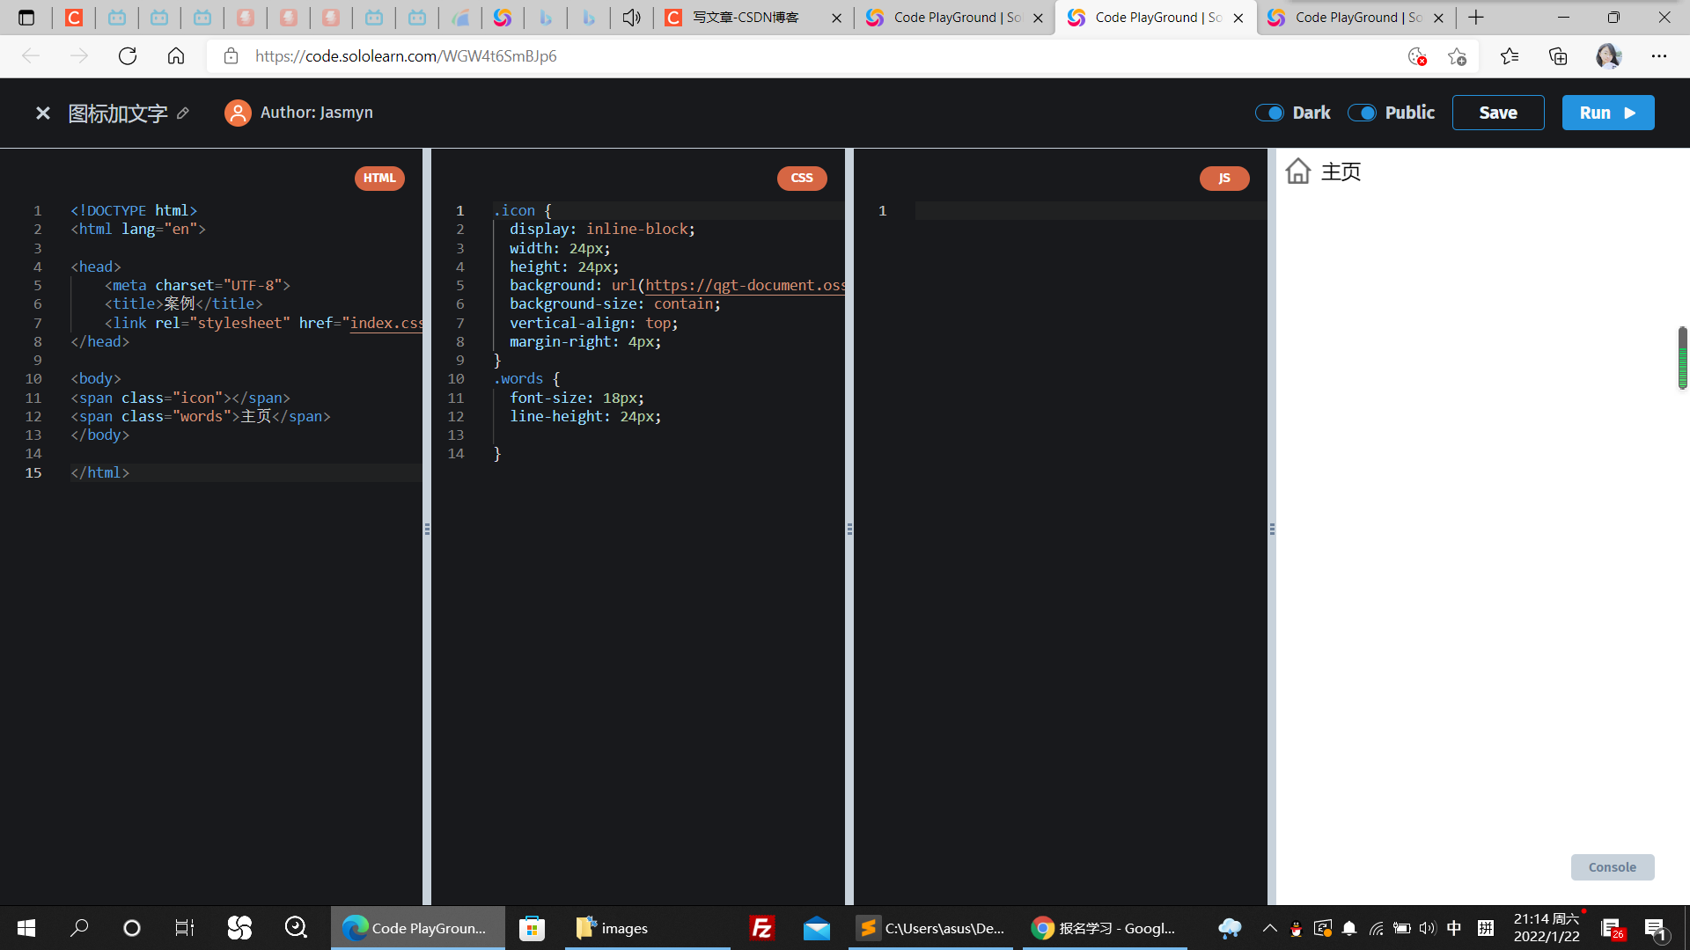
Task: Click the Run button
Action: click(1607, 113)
